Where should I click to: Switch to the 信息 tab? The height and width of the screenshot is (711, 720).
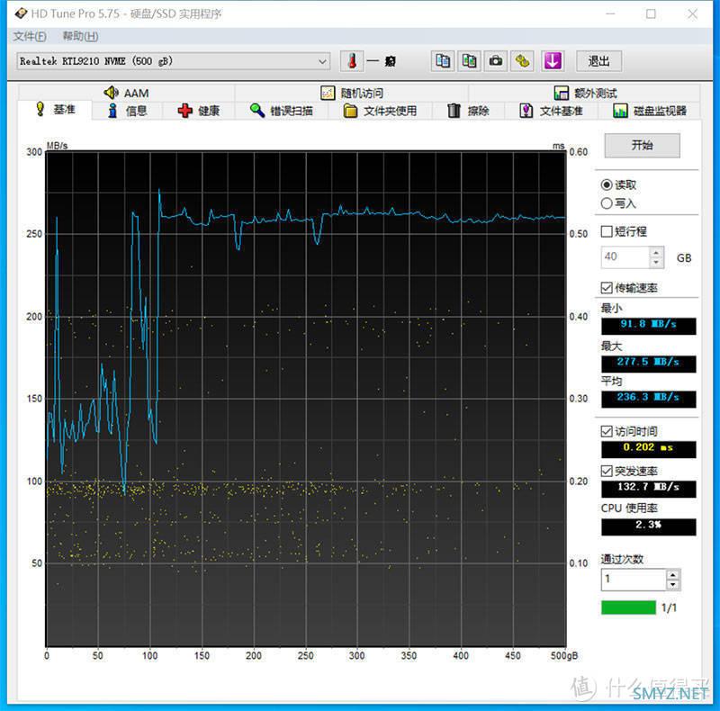tap(127, 111)
